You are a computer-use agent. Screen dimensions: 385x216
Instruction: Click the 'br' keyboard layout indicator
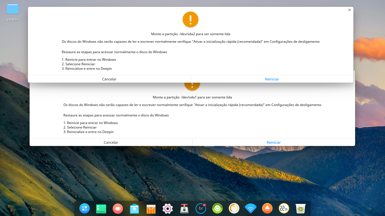coord(201,208)
